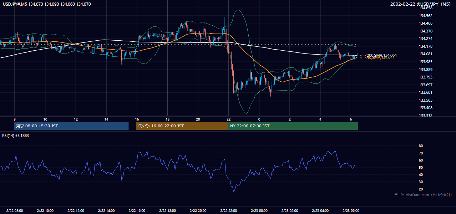Click hour label 12 under price chart
This screenshot has width=456, height=214.
coord(76,119)
